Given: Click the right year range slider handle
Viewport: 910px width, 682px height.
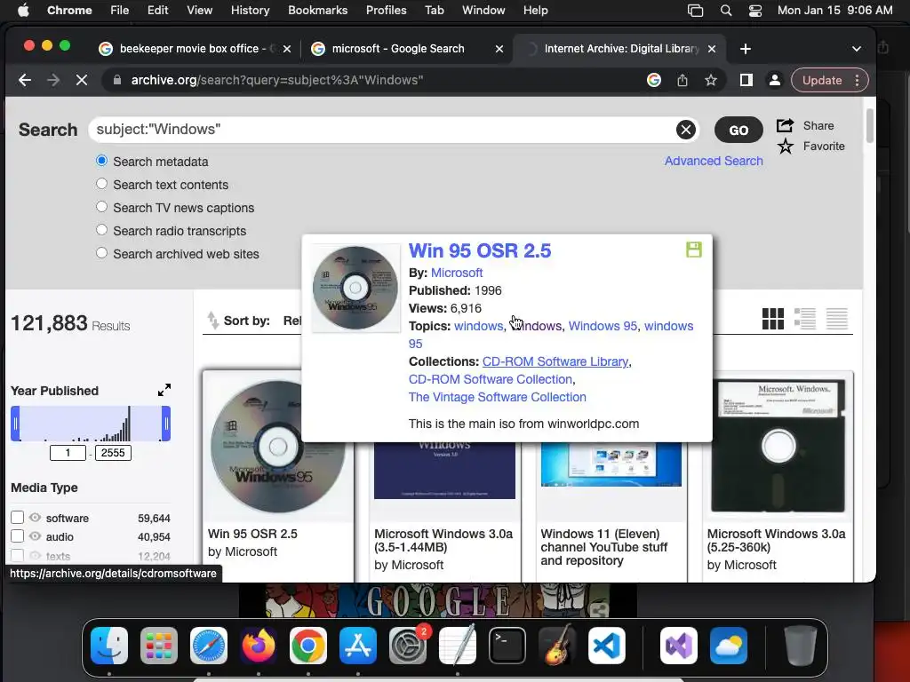Looking at the screenshot, I should click(166, 424).
